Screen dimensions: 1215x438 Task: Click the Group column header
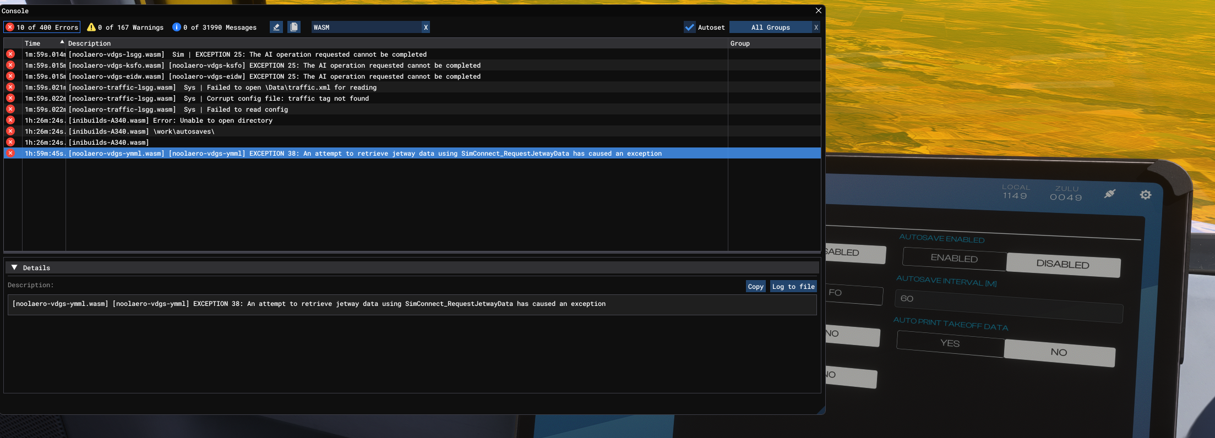pyautogui.click(x=740, y=43)
